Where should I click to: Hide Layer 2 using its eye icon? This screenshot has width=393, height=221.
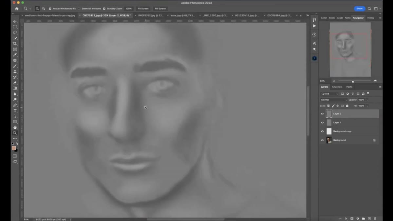point(322,114)
